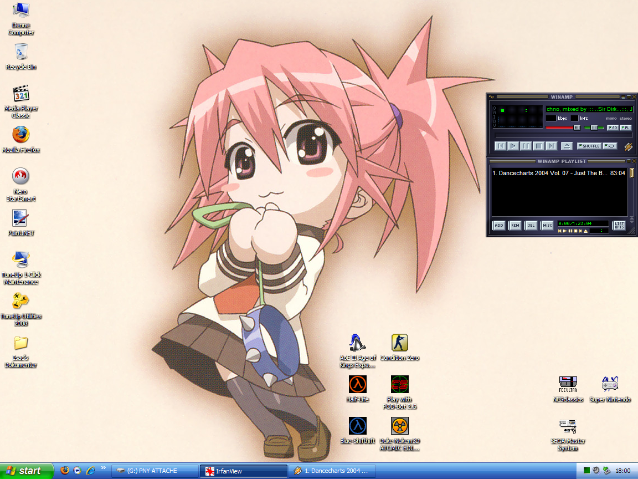Expand hidden quick launch items chevron
This screenshot has height=479, width=638.
(103, 467)
